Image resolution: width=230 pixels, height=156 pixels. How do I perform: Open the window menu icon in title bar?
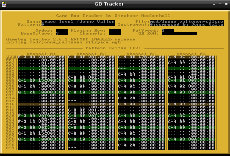[x=5, y=4]
